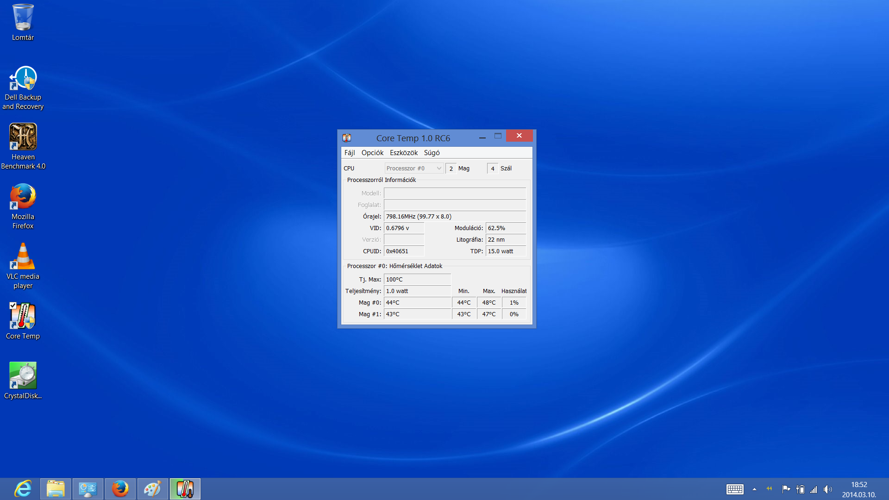Open the Lomtár recycle bin
The image size is (889, 500).
[23, 19]
